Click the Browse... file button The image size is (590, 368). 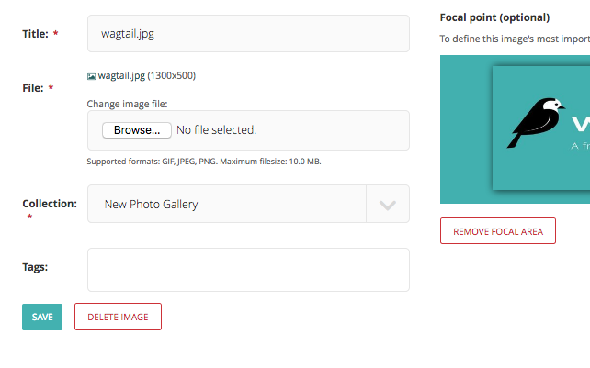coord(137,130)
